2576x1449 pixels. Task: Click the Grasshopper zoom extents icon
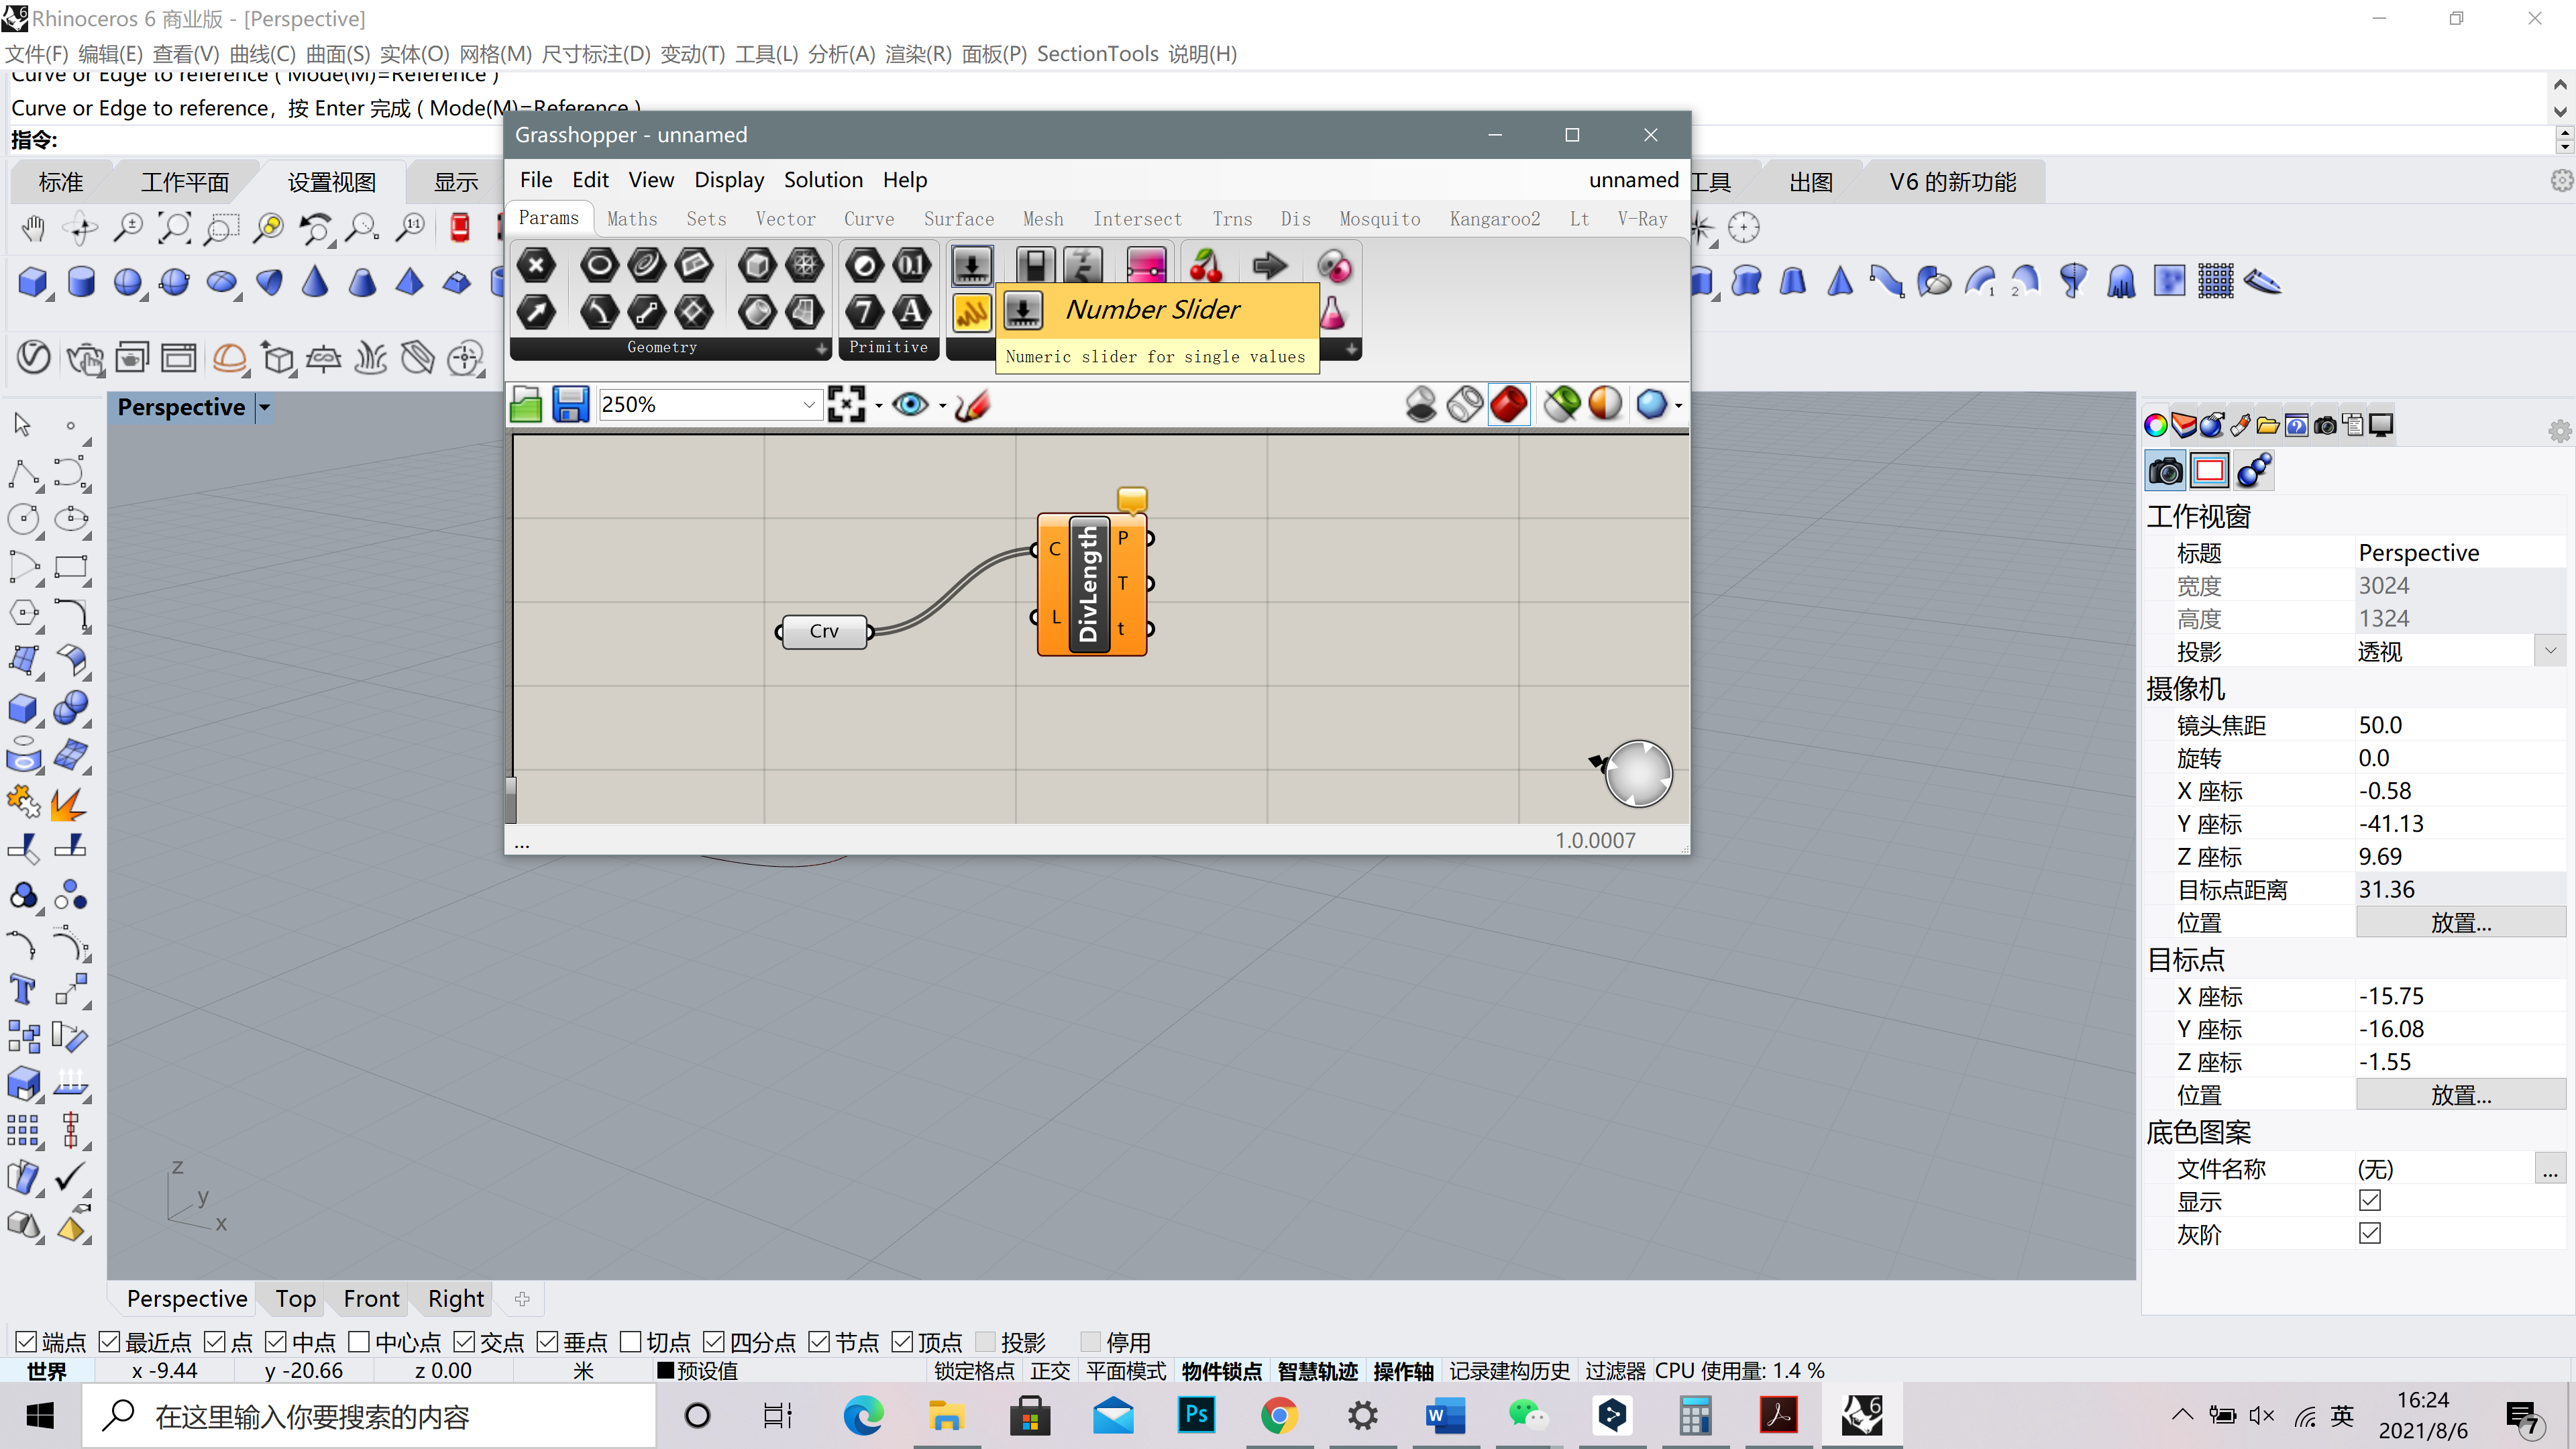(x=847, y=405)
